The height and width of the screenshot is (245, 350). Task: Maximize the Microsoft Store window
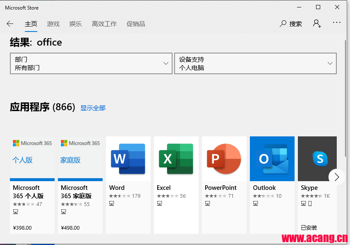click(318, 7)
